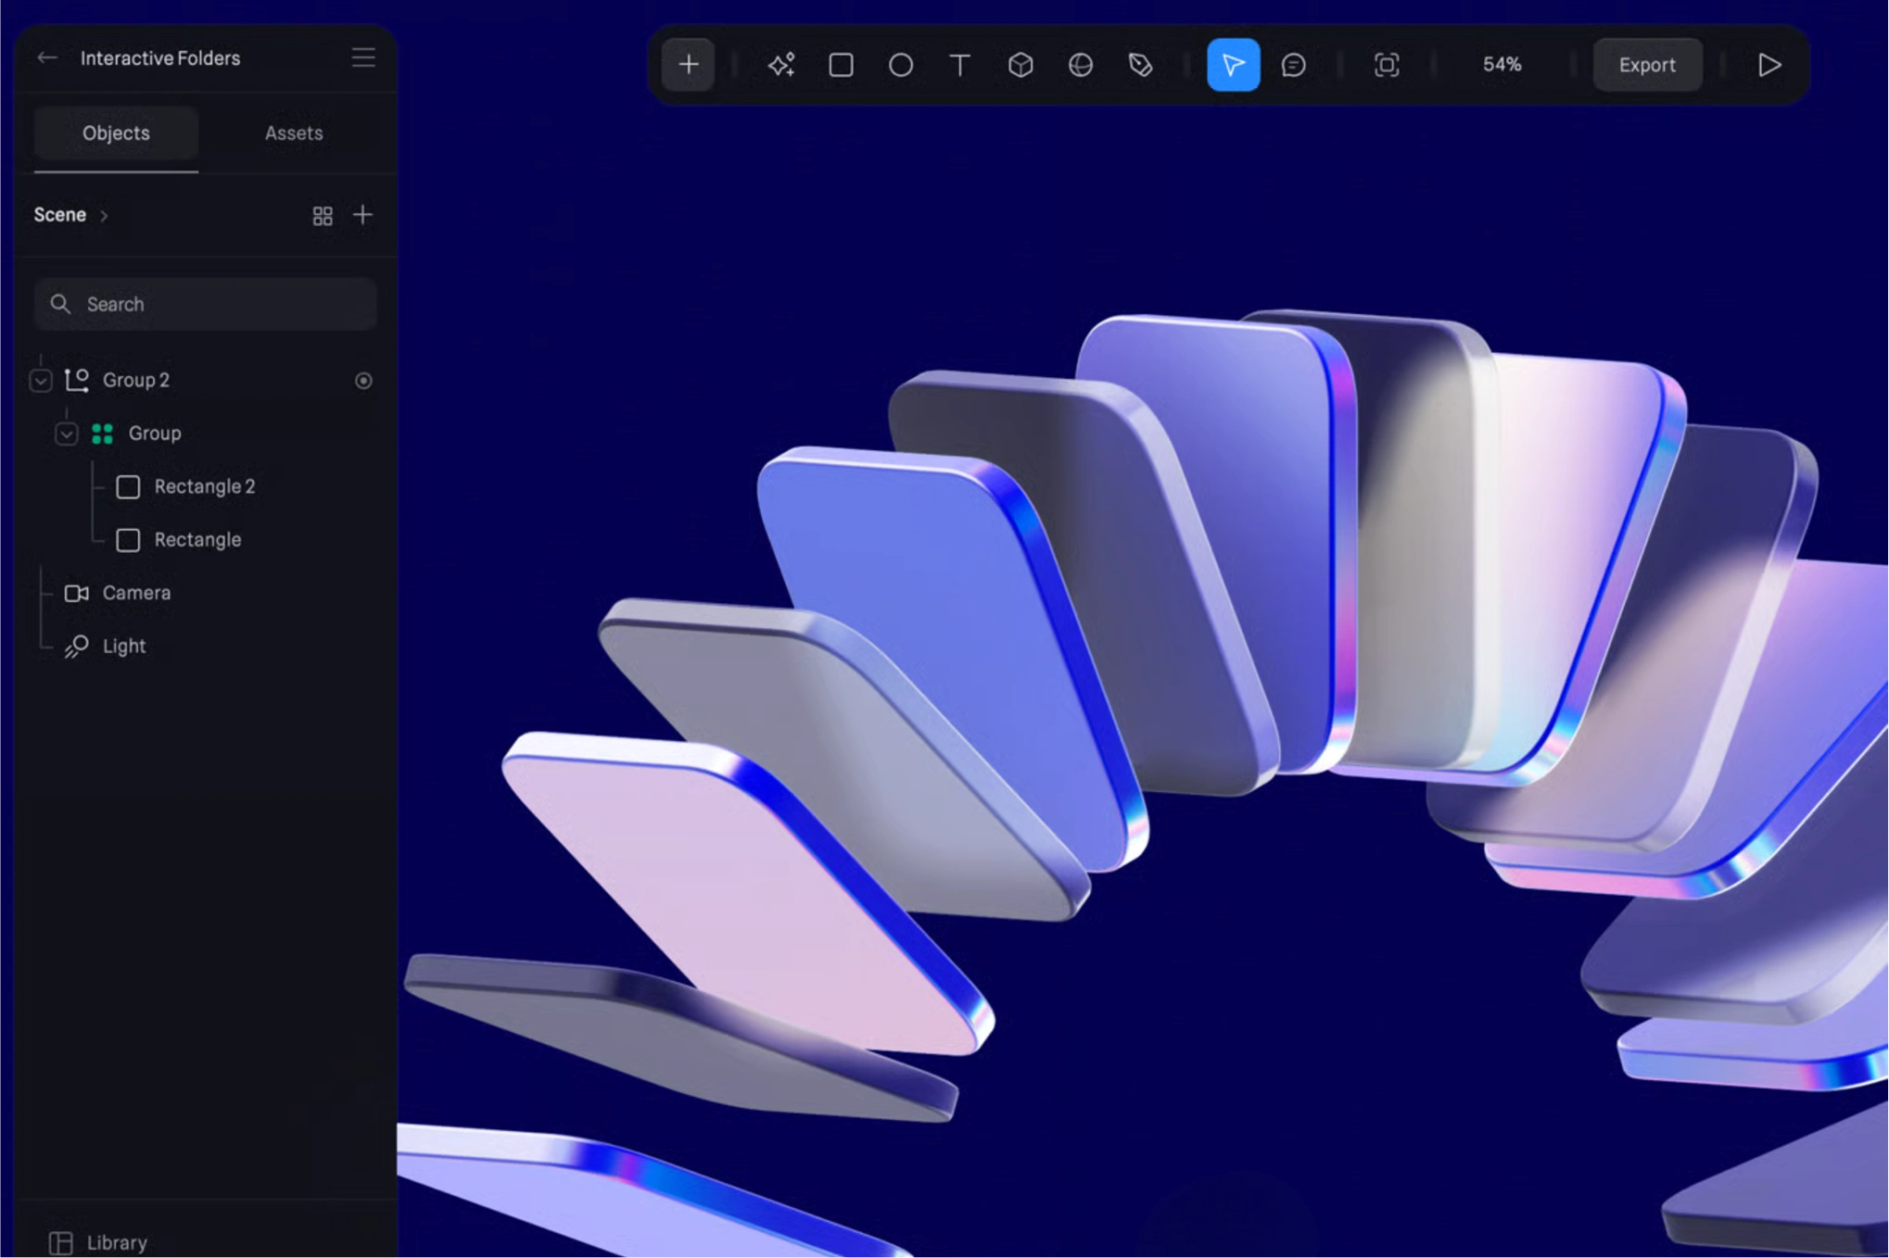
Task: Click the Light object icon
Action: (77, 647)
